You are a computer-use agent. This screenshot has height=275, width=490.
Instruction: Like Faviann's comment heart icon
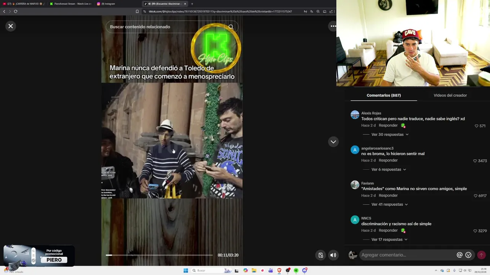[x=475, y=196]
